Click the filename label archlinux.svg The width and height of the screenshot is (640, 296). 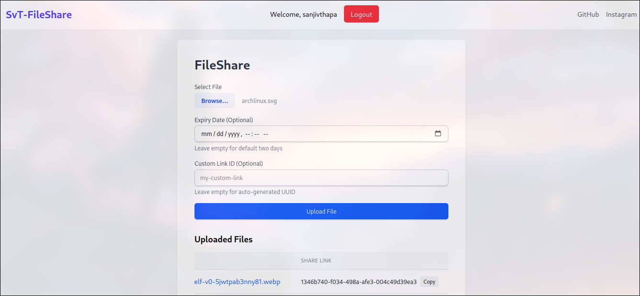coord(259,101)
